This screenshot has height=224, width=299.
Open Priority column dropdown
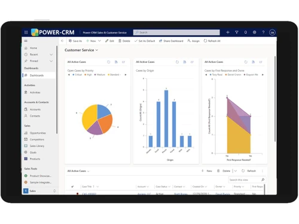(243, 186)
